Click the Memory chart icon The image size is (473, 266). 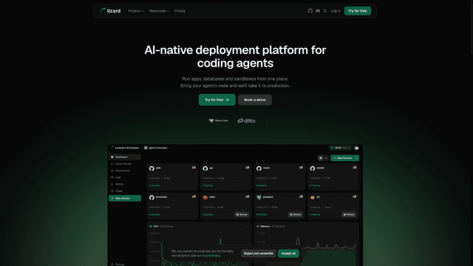click(258, 227)
